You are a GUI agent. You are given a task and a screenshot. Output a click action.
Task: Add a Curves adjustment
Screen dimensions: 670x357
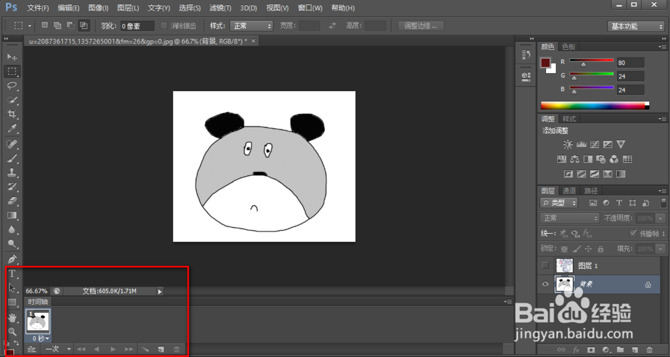coord(594,144)
